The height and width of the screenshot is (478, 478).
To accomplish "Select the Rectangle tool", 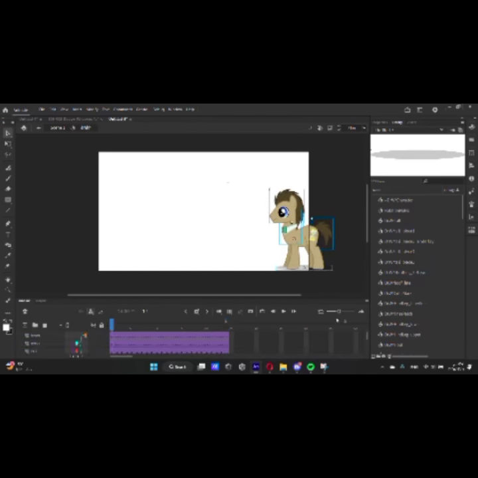I will (8, 200).
